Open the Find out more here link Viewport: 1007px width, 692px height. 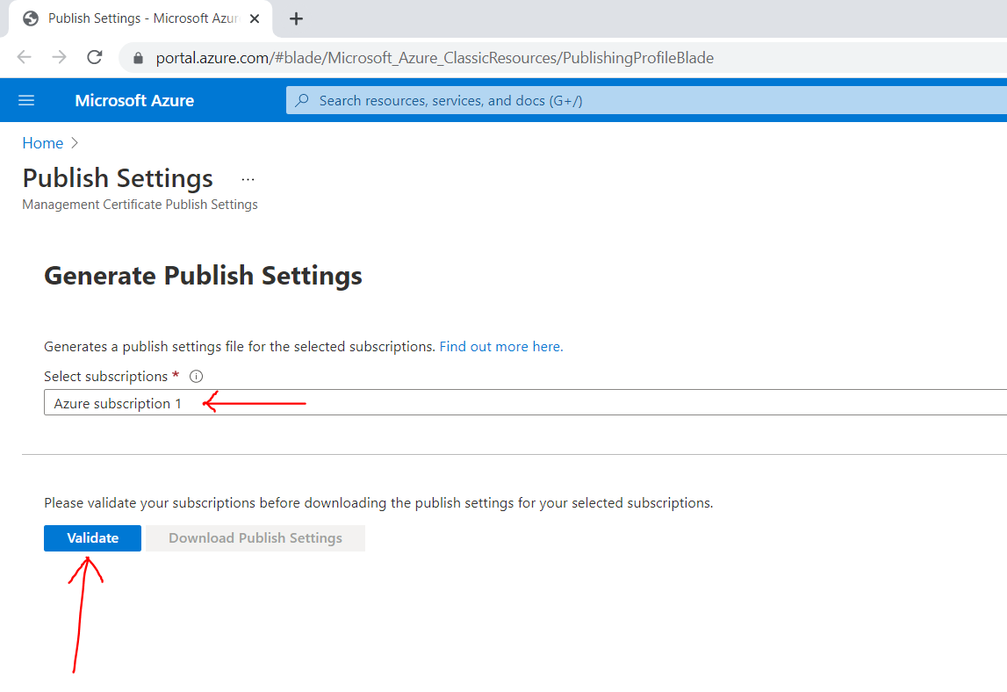(x=501, y=346)
